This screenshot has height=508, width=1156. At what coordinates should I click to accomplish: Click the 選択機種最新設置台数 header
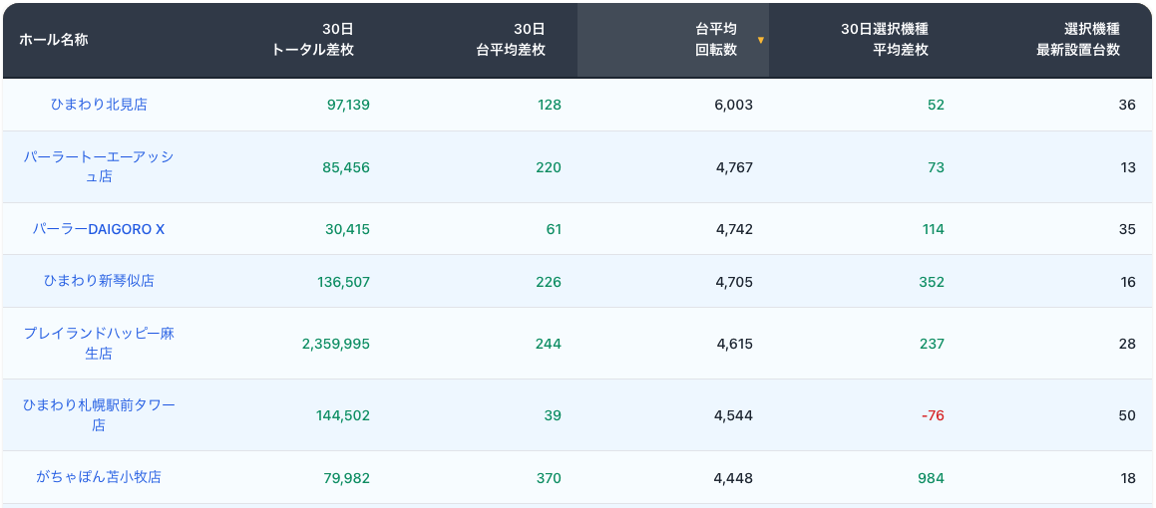1077,40
